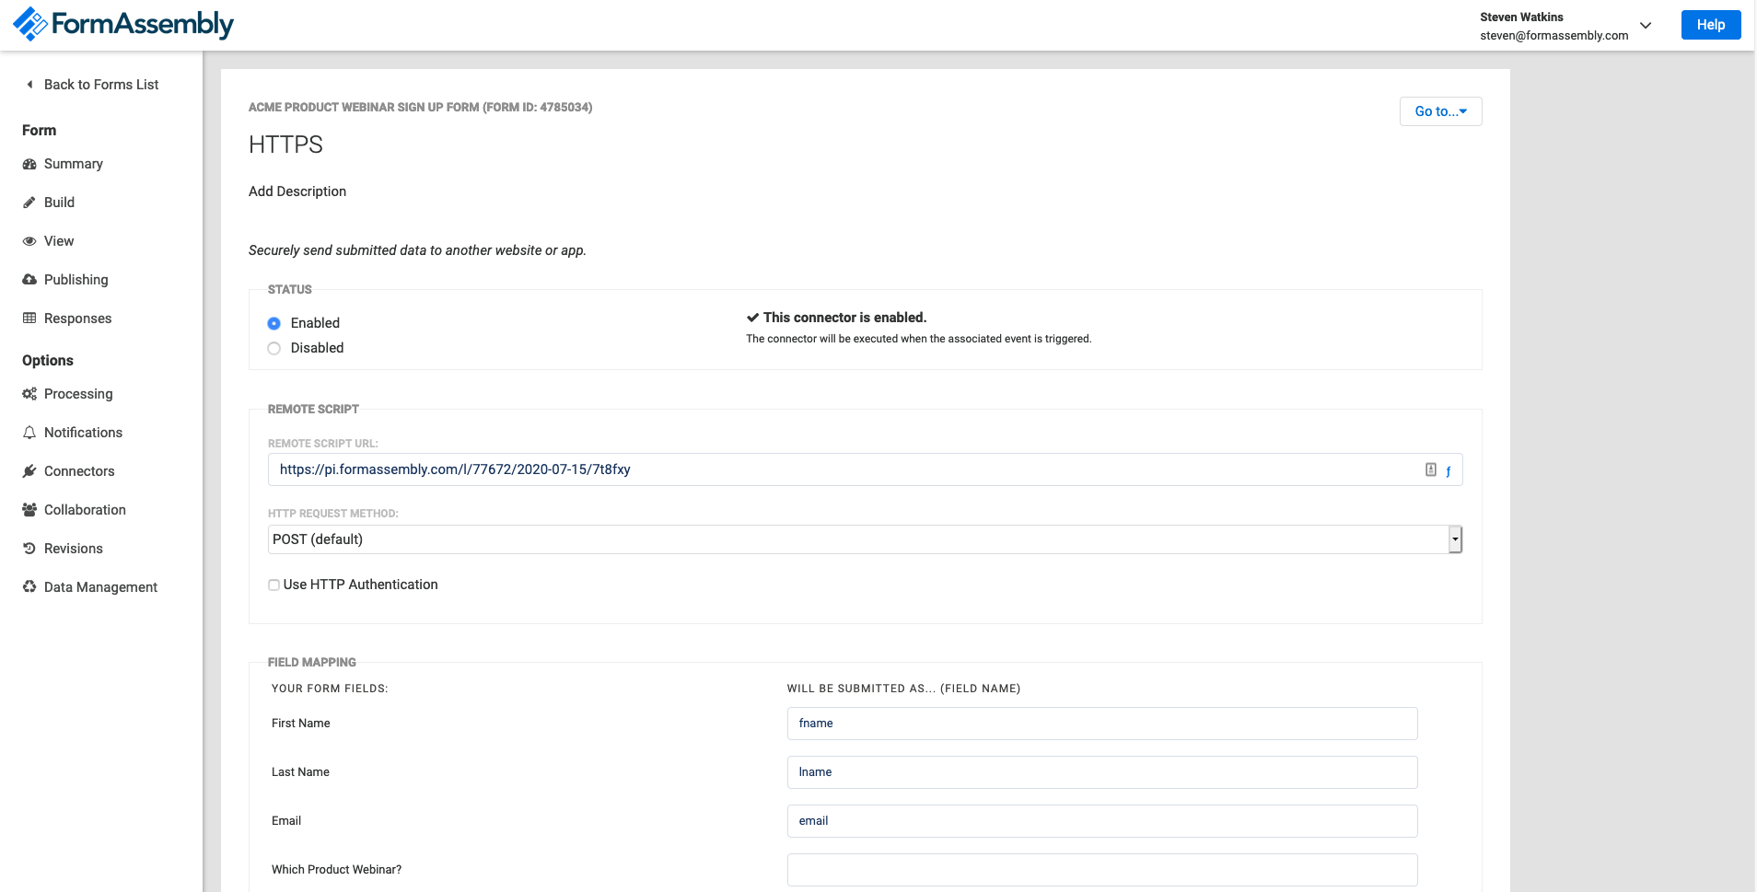Click 'This connector is enabled.' status text
Viewport: 1757px width, 892px height.
coord(844,318)
